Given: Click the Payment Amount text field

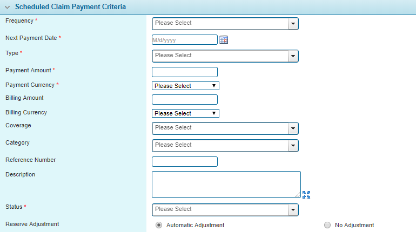Looking at the screenshot, I should [x=184, y=72].
